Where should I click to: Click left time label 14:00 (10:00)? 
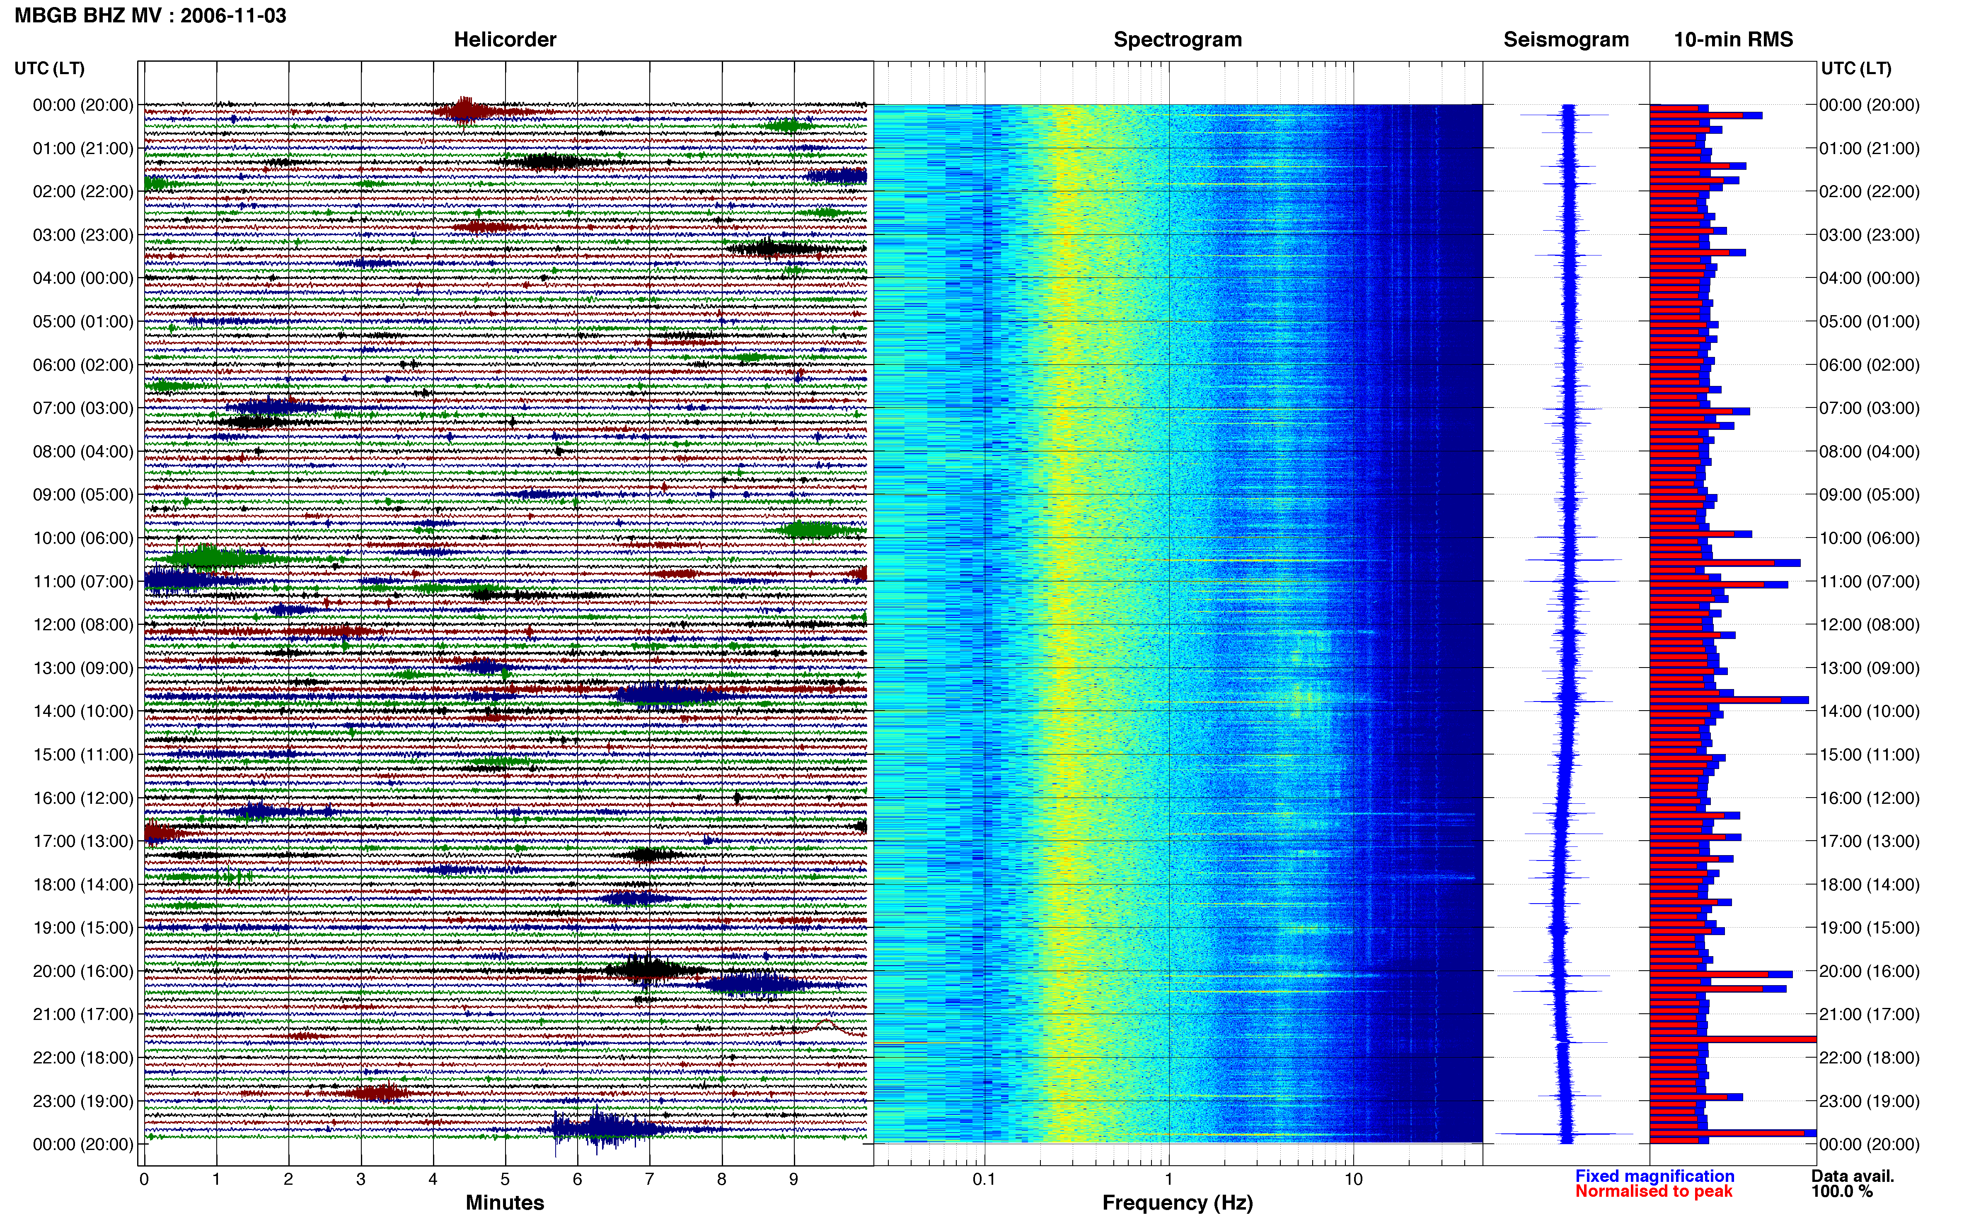point(83,712)
